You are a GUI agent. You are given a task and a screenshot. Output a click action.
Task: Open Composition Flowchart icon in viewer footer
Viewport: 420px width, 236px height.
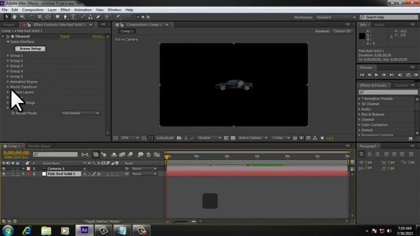click(x=315, y=138)
